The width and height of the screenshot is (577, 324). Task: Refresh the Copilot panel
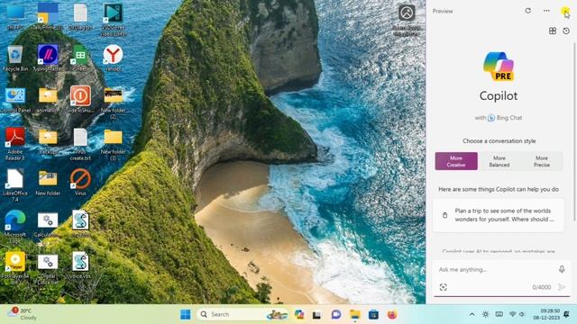pyautogui.click(x=528, y=11)
